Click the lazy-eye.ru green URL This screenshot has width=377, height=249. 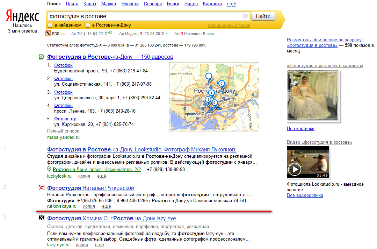[58, 245]
